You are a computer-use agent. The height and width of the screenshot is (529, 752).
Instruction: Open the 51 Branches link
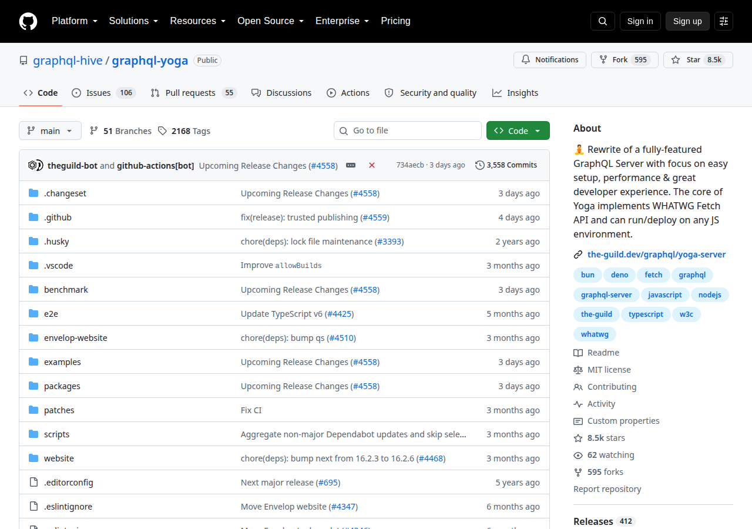[x=120, y=131]
